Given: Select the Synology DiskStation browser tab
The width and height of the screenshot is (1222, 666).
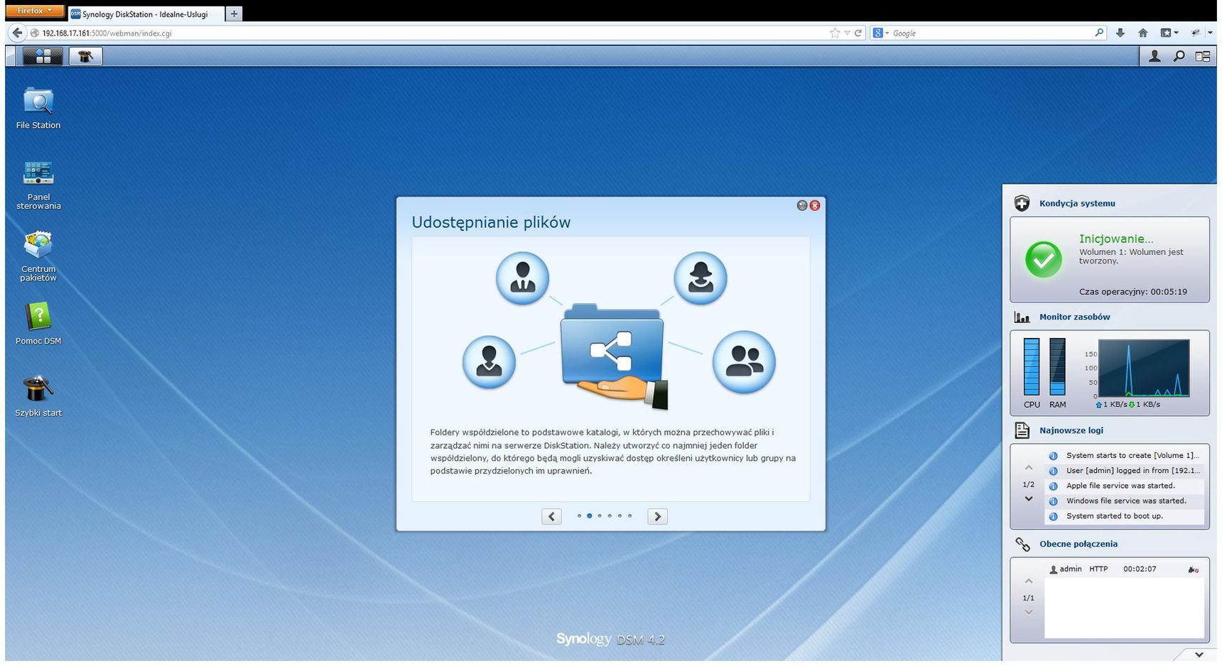Looking at the screenshot, I should 145,13.
